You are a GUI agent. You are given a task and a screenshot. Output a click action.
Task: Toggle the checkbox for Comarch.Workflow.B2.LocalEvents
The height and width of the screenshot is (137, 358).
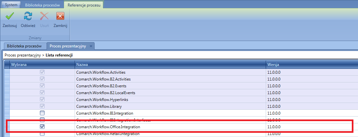click(42, 93)
